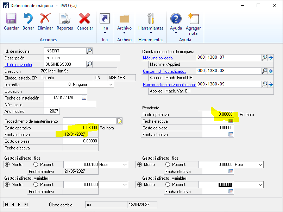Click the Núm. serie input field

point(70,105)
